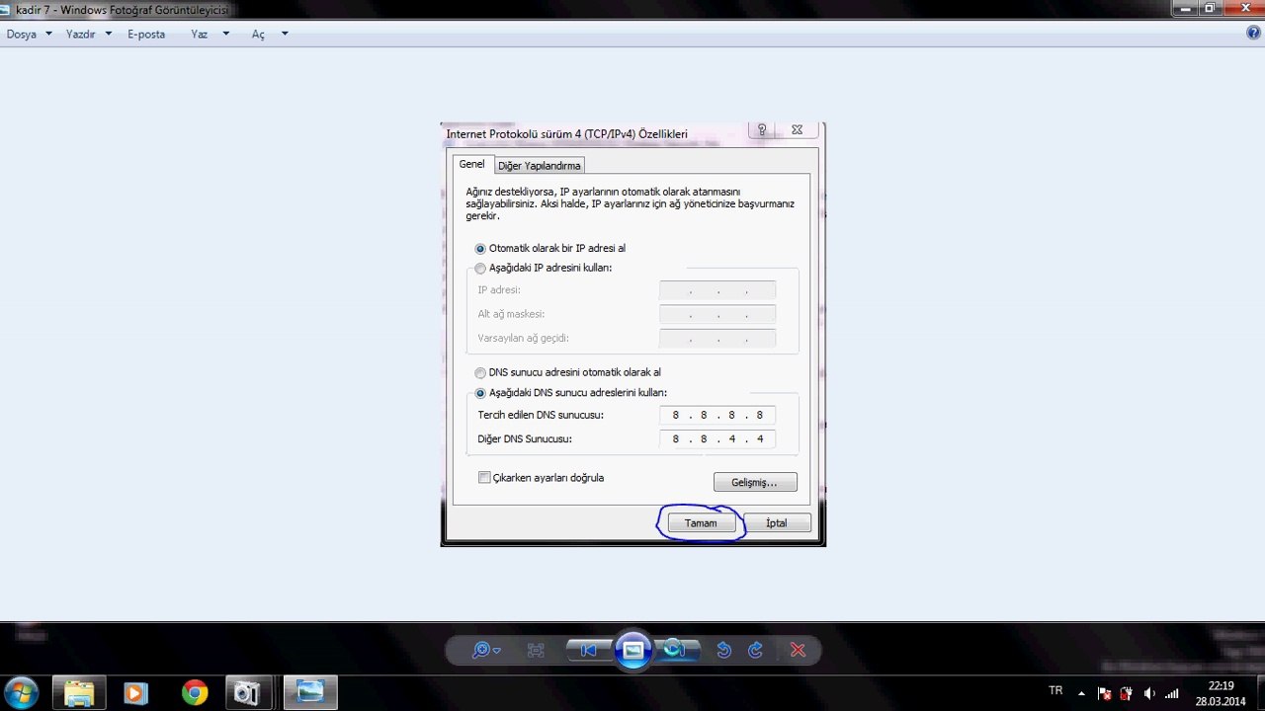Click the Tercih edilen DNS sunucusu field
Screen dimensions: 1265x711
tap(717, 415)
